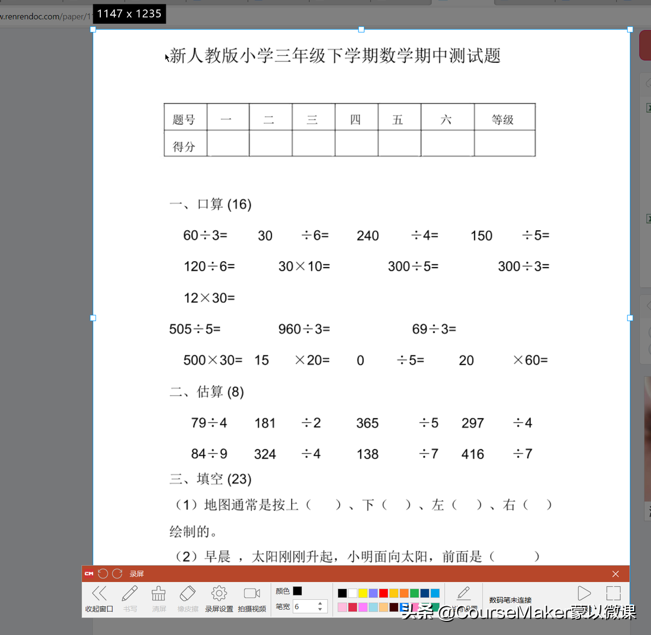Viewport: 651px width, 635px height.
Task: Pick the periwinkle purple swatch
Action: coord(373,593)
